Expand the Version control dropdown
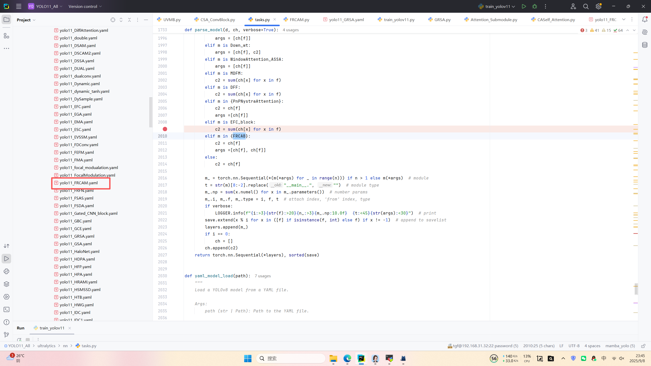This screenshot has width=651, height=366. pyautogui.click(x=85, y=6)
